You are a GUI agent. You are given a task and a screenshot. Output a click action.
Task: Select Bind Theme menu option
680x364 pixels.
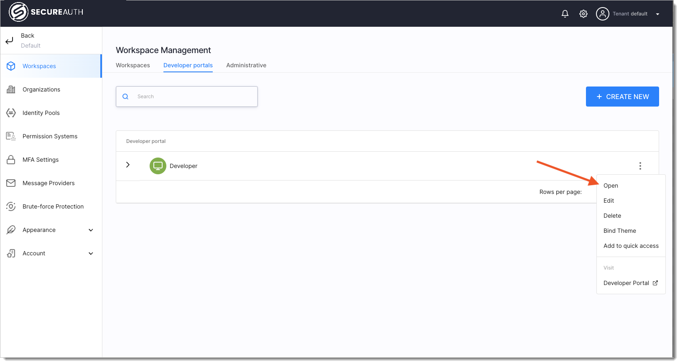tap(631, 231)
